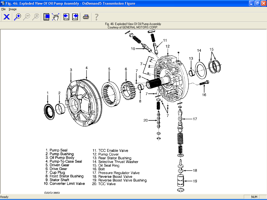Click the 'Fig. 46: Exploded View' caption text
267x200 pixels.
133,24
